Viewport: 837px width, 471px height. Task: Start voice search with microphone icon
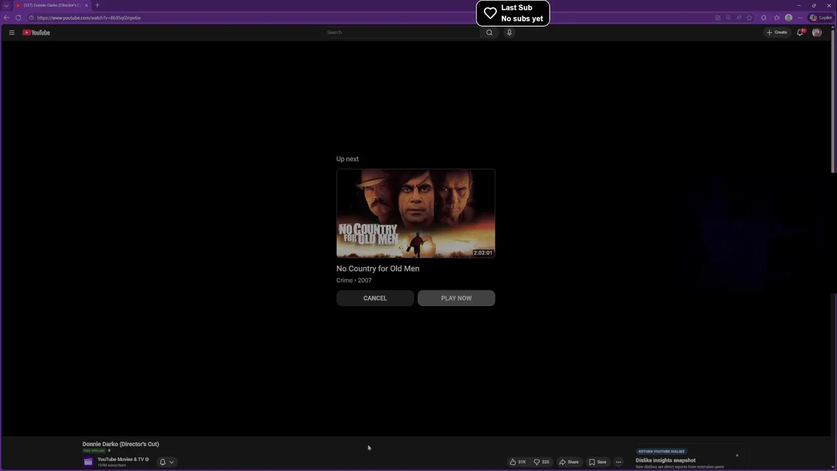click(509, 32)
